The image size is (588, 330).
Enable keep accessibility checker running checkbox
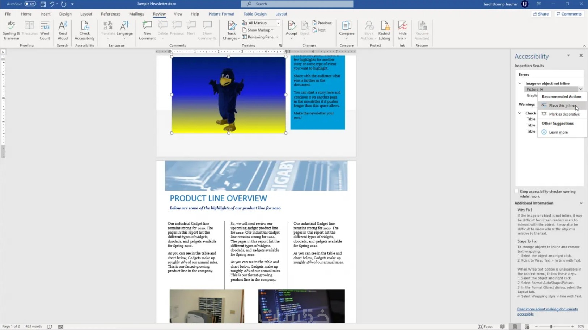(517, 192)
